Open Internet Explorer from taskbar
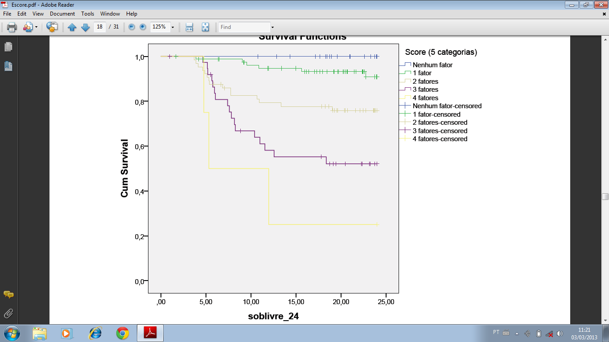The height and width of the screenshot is (342, 609). click(x=95, y=333)
